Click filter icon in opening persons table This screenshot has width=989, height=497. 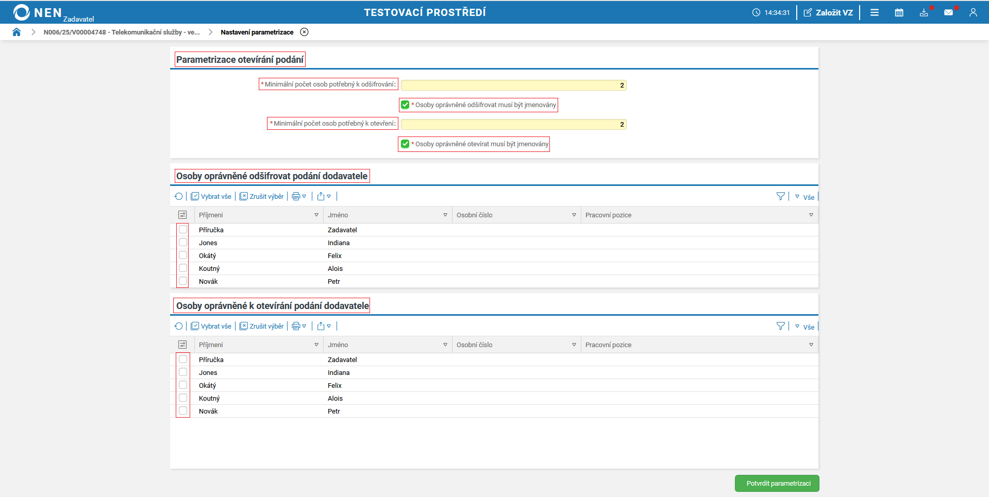781,326
